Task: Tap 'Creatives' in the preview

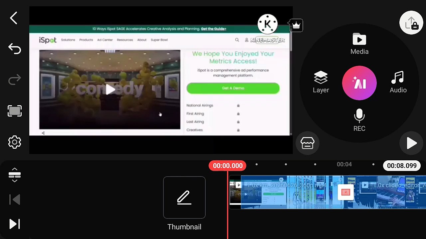Action: click(x=194, y=130)
